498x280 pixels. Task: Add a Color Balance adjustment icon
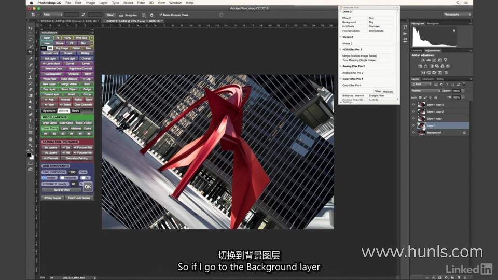425,66
